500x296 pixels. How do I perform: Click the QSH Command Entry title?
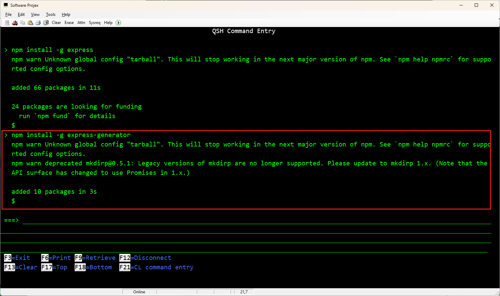coord(244,31)
